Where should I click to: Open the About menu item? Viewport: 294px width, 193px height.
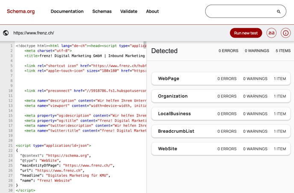tap(153, 12)
